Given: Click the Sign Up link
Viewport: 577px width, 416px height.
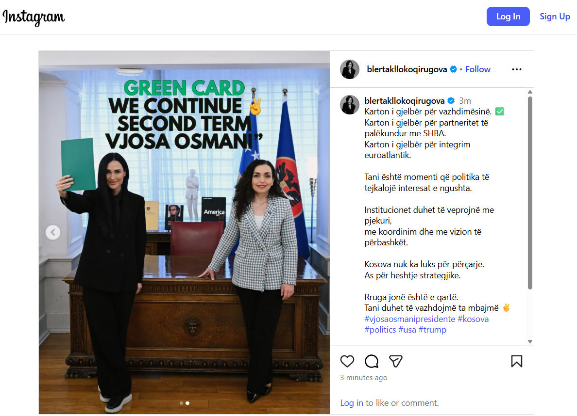Looking at the screenshot, I should [x=555, y=16].
